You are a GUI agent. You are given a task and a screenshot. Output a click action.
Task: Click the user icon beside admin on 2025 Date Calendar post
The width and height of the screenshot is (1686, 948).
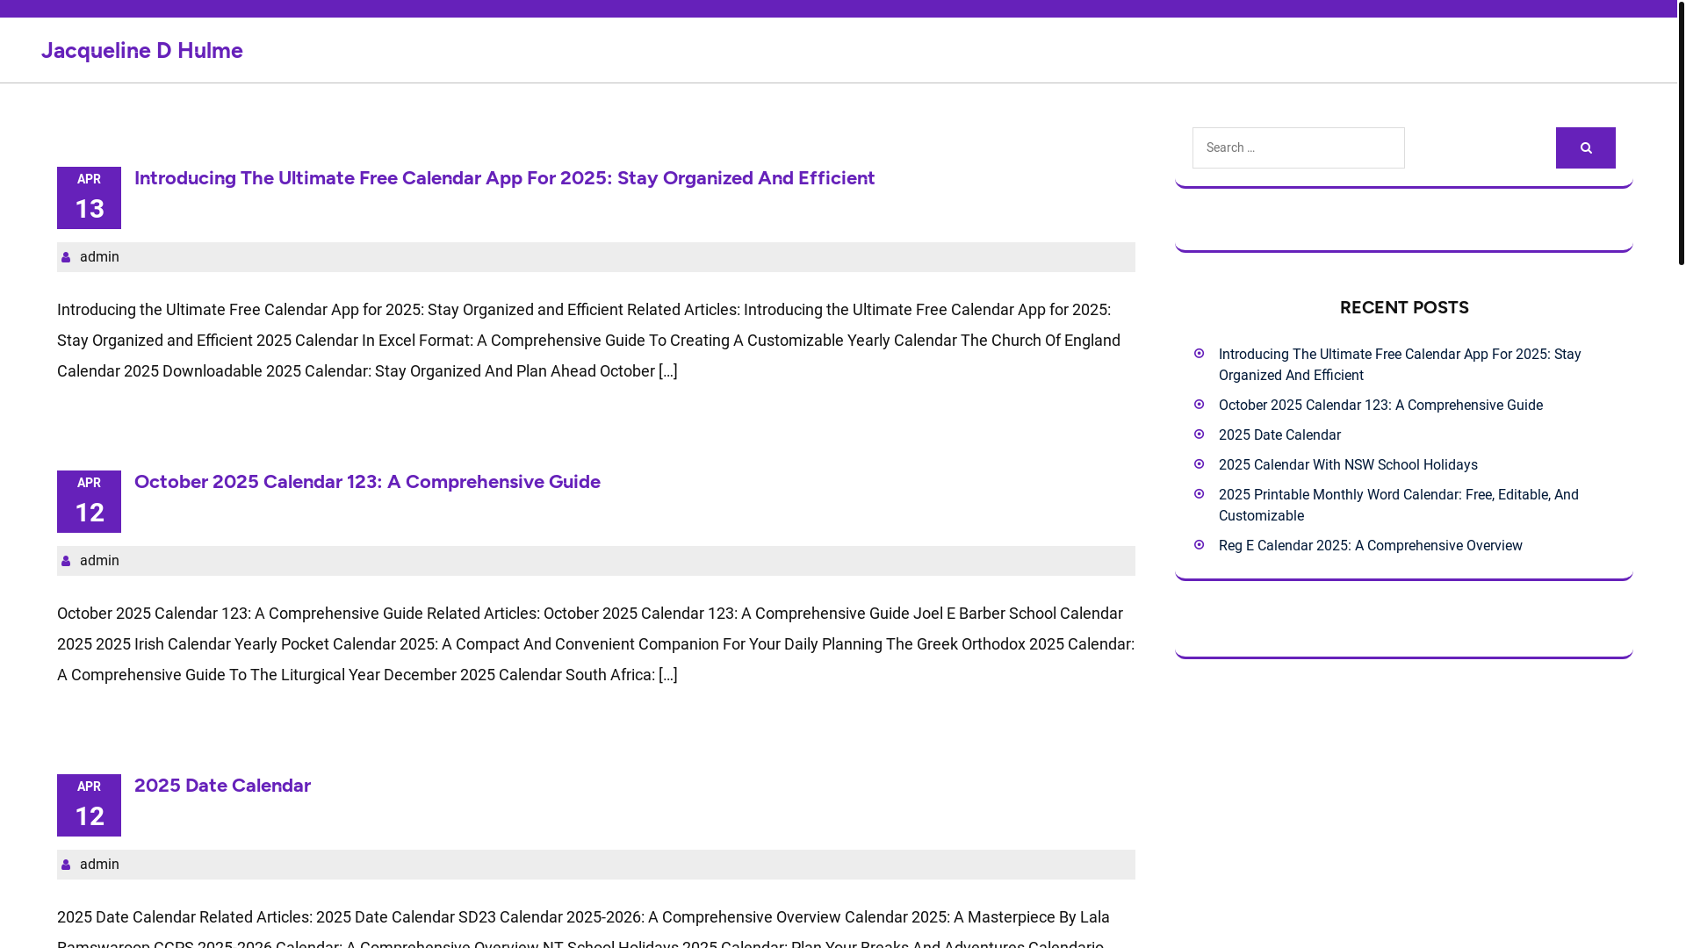click(x=66, y=865)
